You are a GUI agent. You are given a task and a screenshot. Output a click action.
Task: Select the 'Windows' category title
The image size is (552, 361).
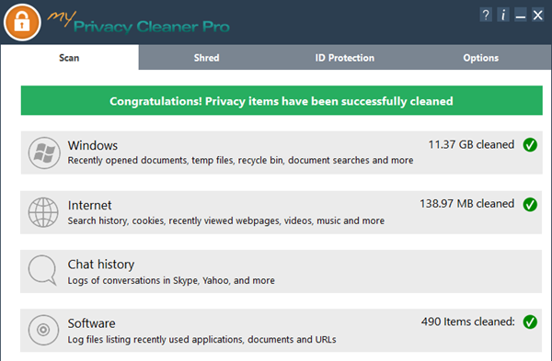click(93, 145)
